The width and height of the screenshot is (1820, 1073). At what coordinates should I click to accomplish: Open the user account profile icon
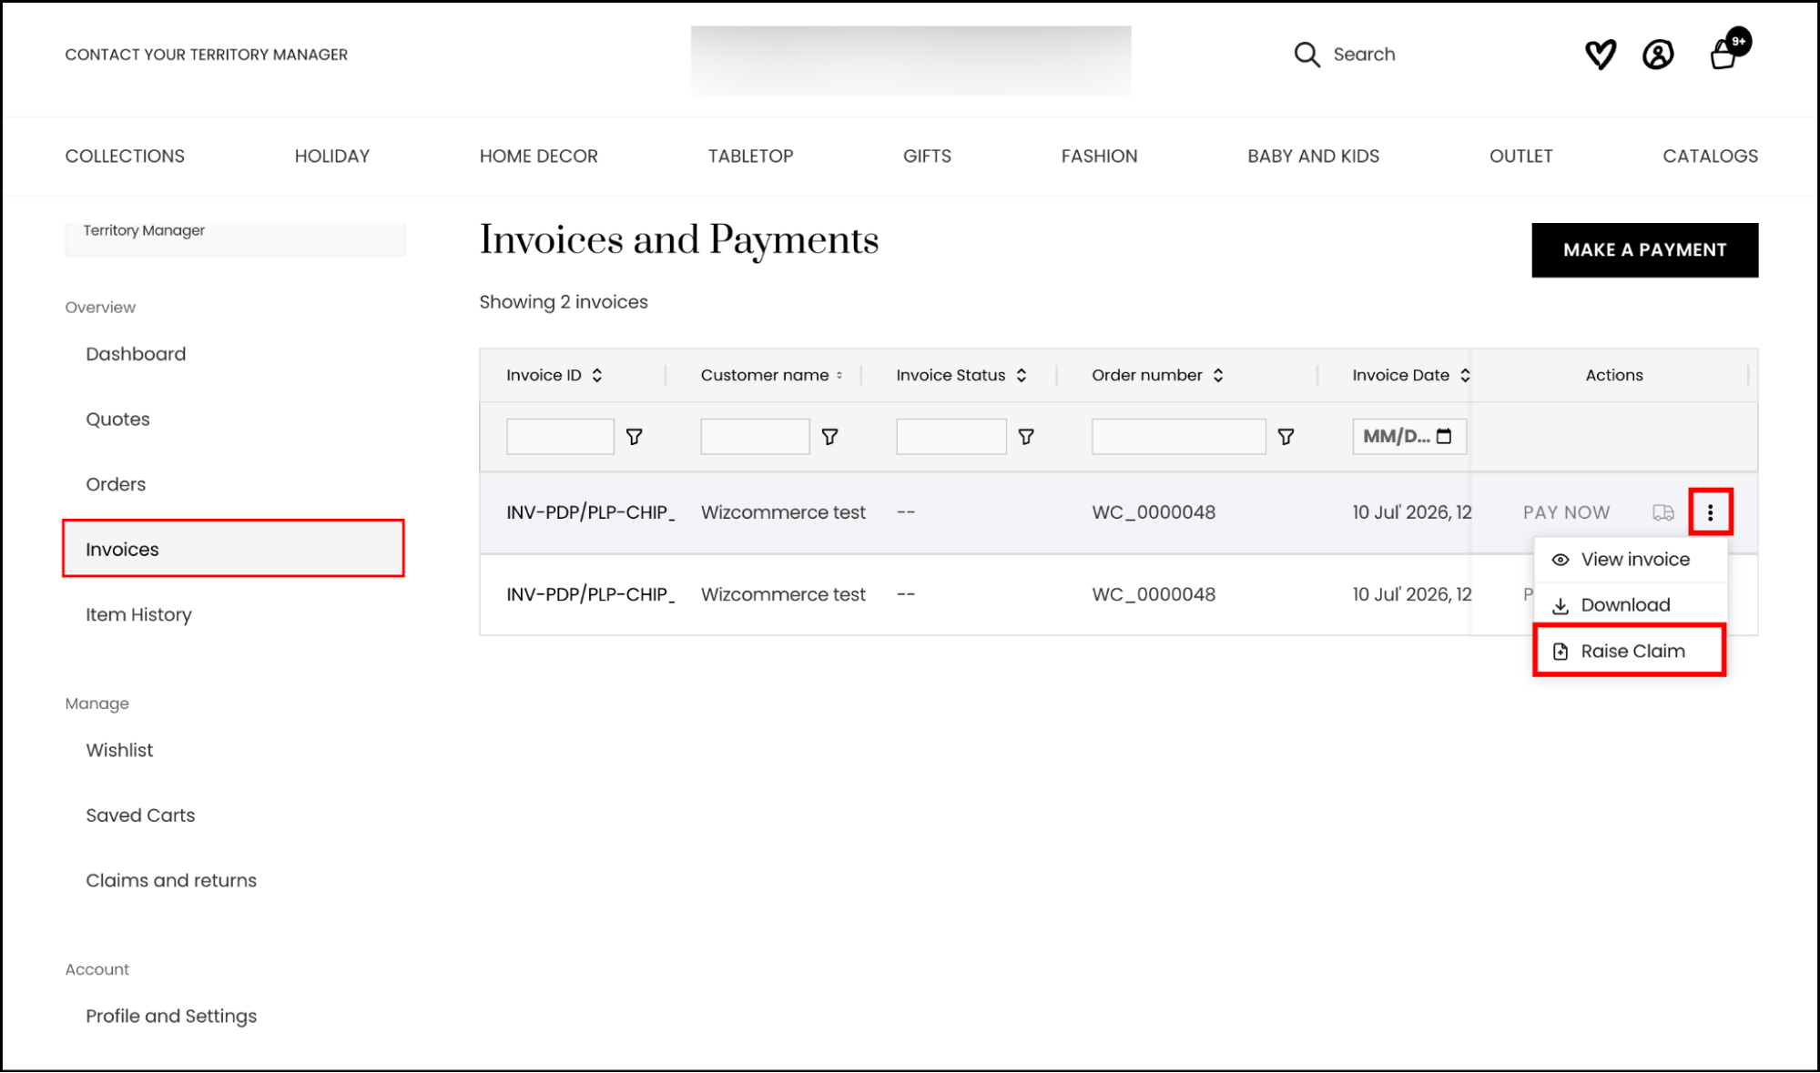pyautogui.click(x=1658, y=55)
